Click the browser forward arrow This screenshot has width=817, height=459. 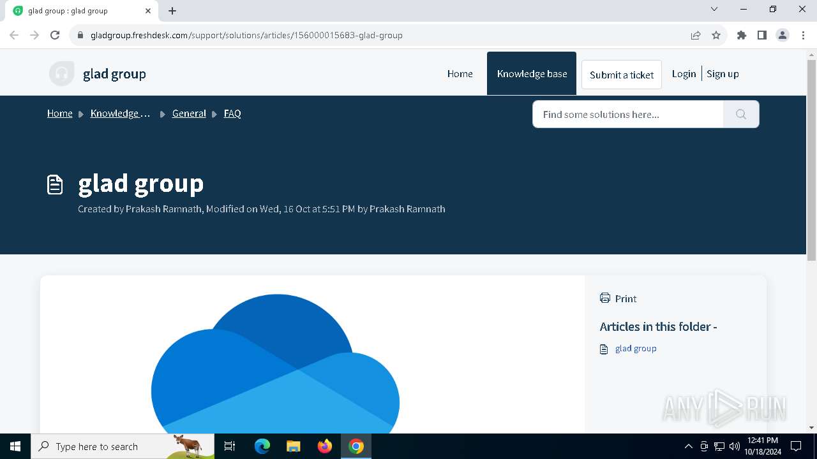[x=34, y=35]
